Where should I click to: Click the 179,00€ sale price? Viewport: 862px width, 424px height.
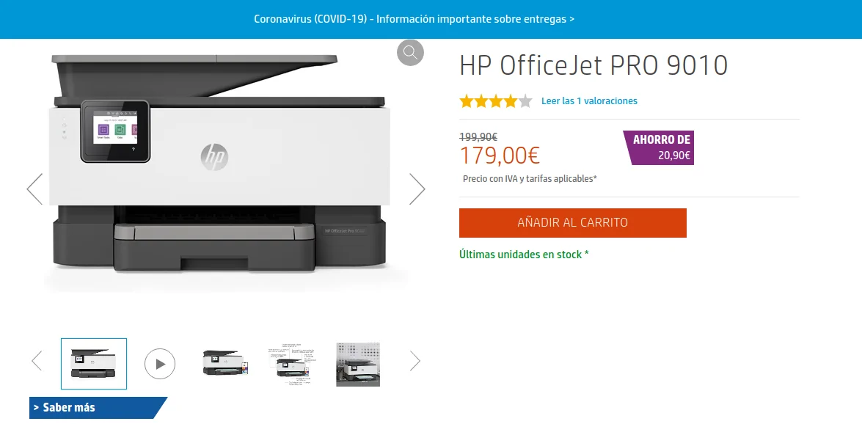pyautogui.click(x=500, y=156)
